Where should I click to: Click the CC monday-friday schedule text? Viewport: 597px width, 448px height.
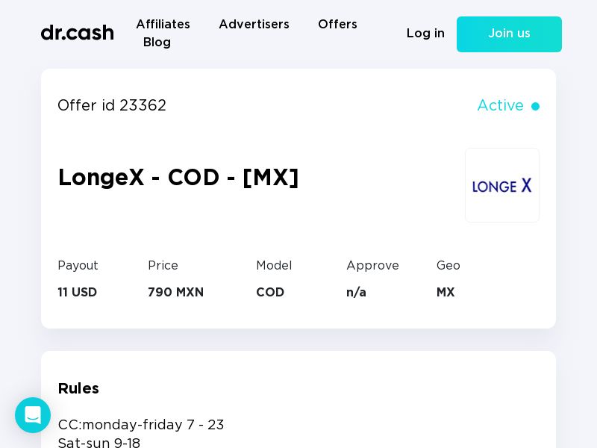click(141, 425)
